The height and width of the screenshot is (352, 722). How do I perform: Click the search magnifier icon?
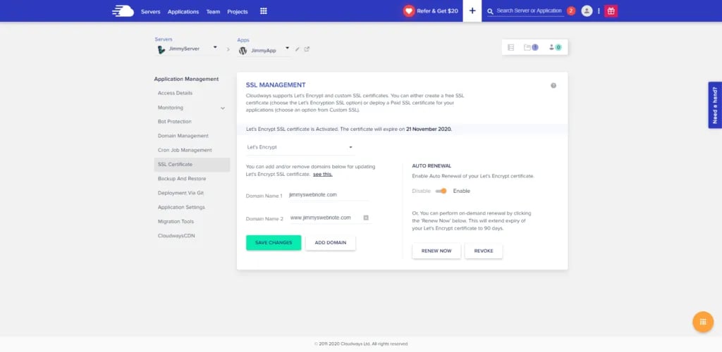tap(491, 11)
